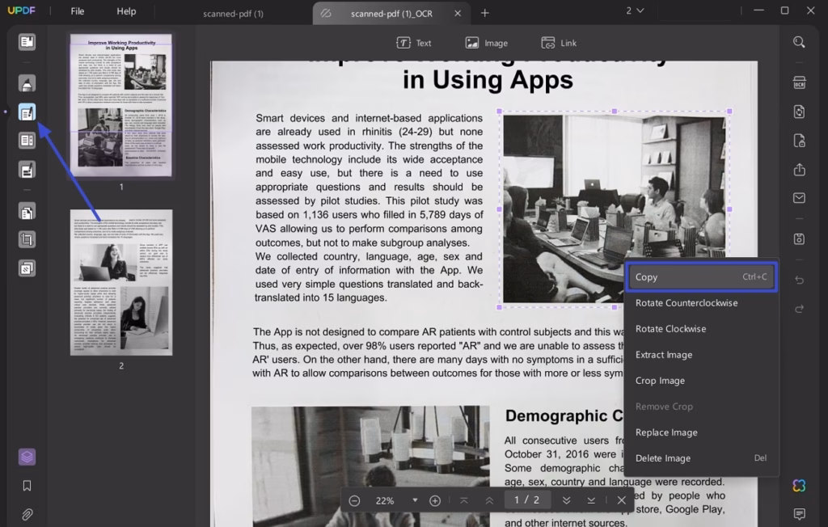Open the Reader mode icon in left sidebar
Screen dimensions: 828x527
[x=27, y=42]
